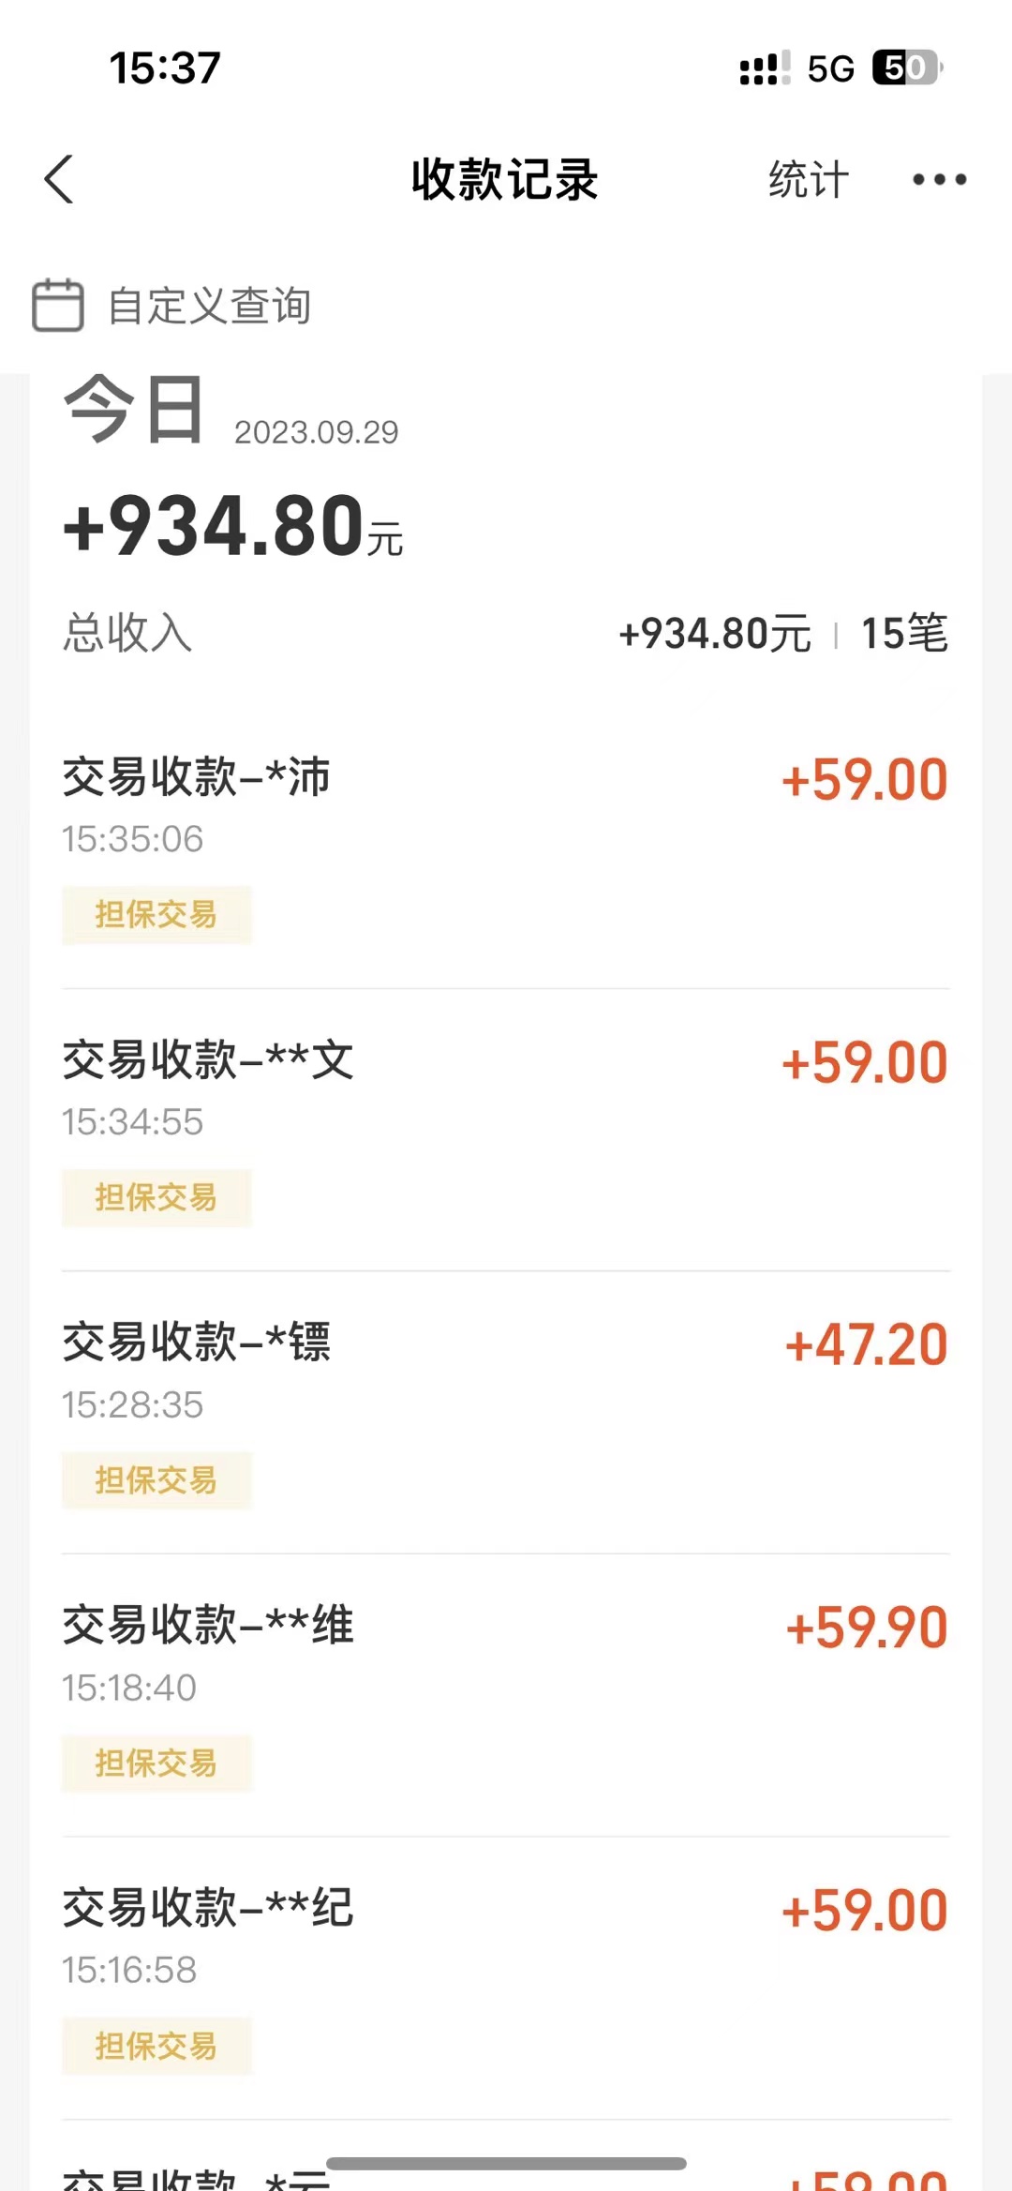This screenshot has width=1012, height=2191.
Task: Open 自定义查询 custom date query
Action: (209, 306)
